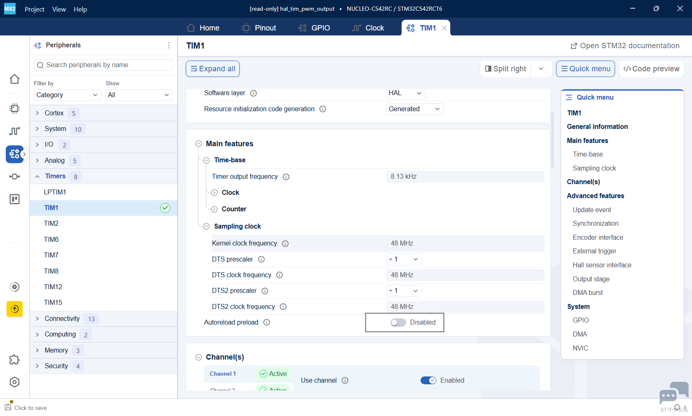Expand the Counter section

click(215, 210)
